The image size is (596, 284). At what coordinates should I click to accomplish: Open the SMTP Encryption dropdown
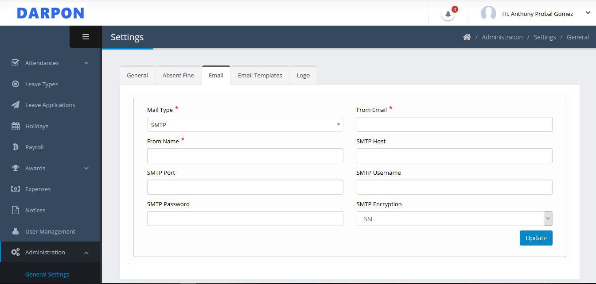click(x=454, y=219)
